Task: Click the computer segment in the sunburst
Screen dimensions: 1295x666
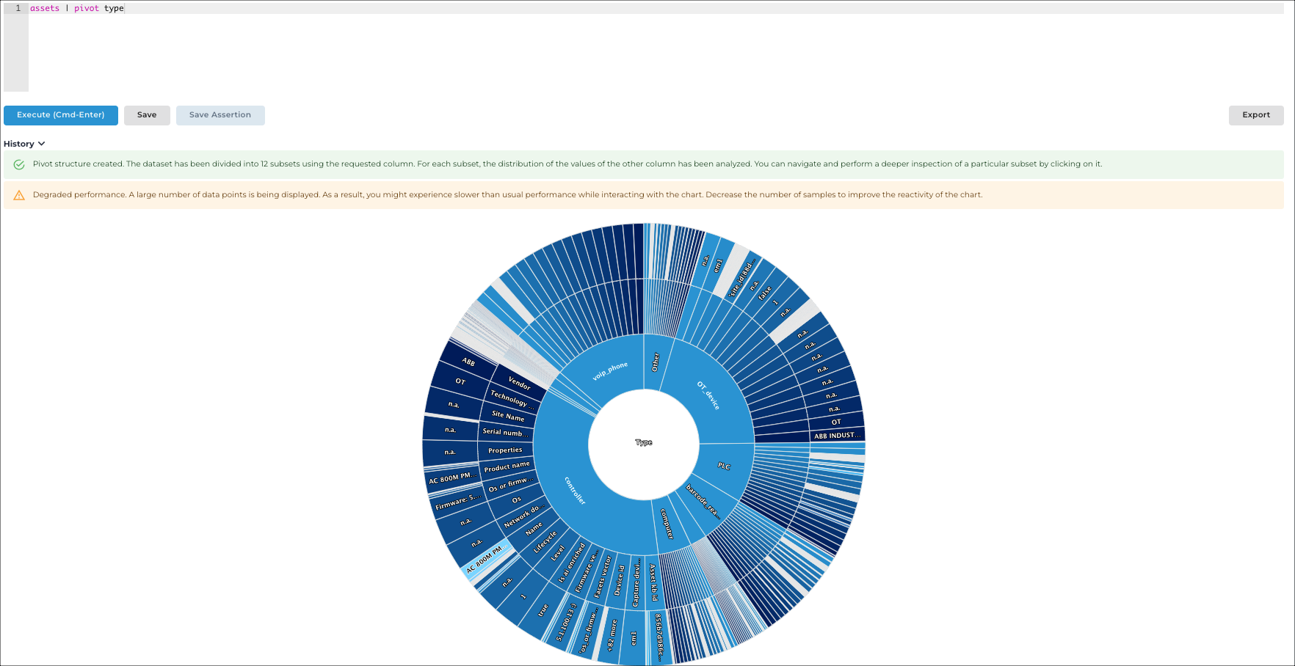Action: coord(667,523)
